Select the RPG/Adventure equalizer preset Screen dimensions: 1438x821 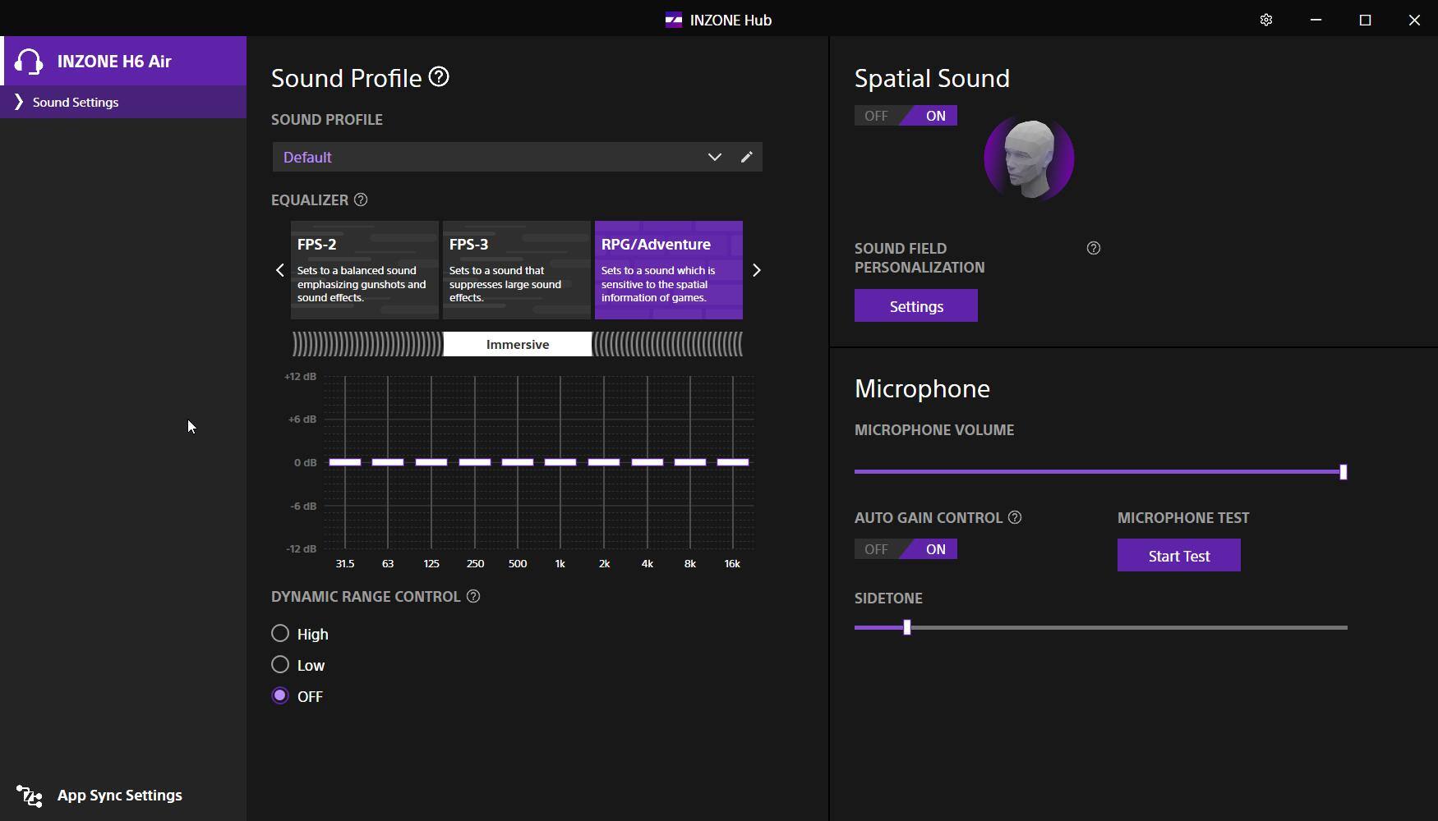[669, 269]
